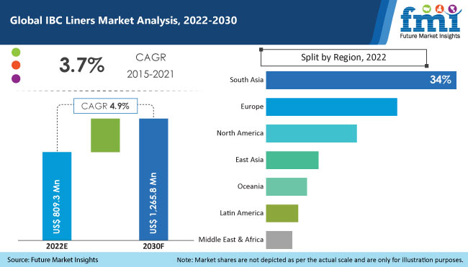Click the purple circle bullet
This screenshot has width=468, height=267.
tap(16, 78)
